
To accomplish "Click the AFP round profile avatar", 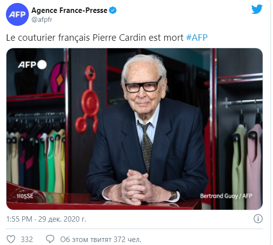I will (x=17, y=14).
